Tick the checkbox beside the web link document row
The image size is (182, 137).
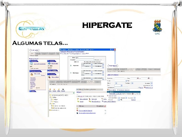[x=105, y=113]
